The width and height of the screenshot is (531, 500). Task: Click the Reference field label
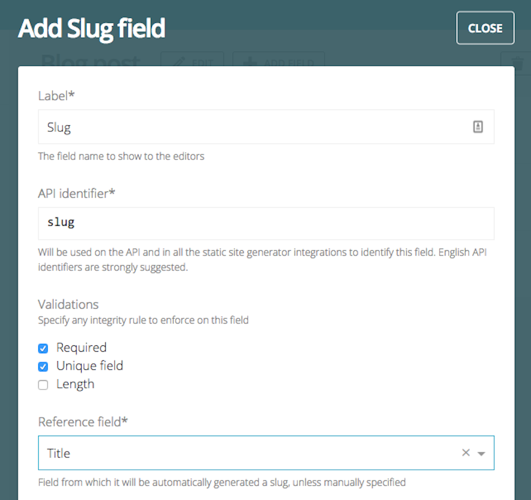tap(83, 422)
